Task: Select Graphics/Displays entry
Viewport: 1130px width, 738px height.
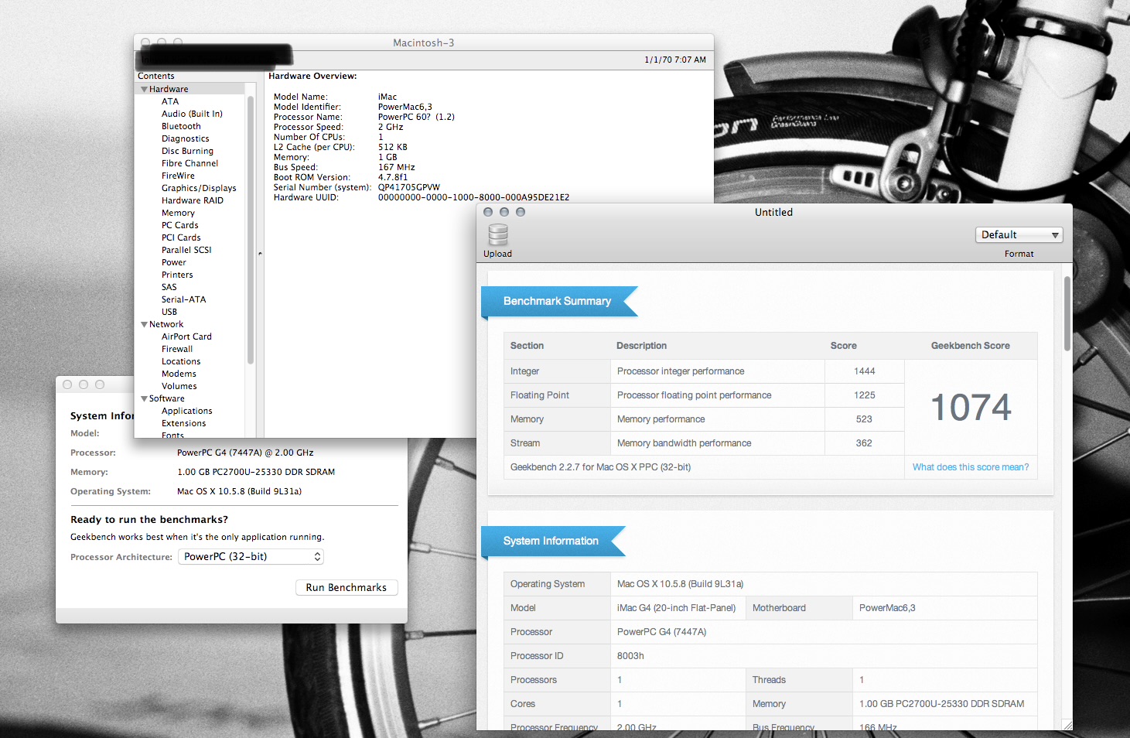Action: coord(199,188)
